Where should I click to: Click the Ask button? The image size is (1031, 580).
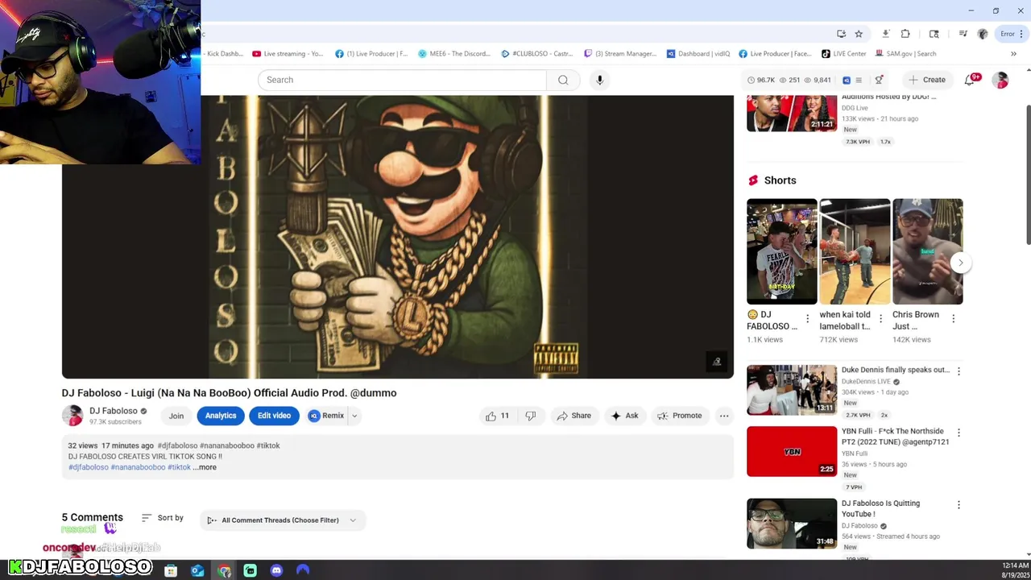[x=624, y=416]
